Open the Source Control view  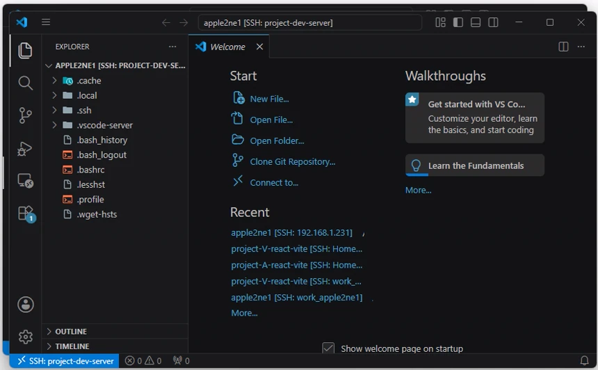[25, 115]
